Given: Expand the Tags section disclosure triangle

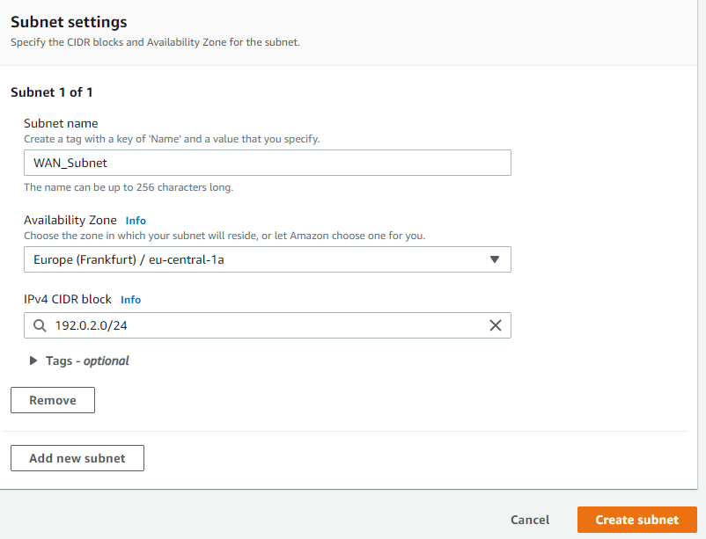Looking at the screenshot, I should click(x=33, y=361).
